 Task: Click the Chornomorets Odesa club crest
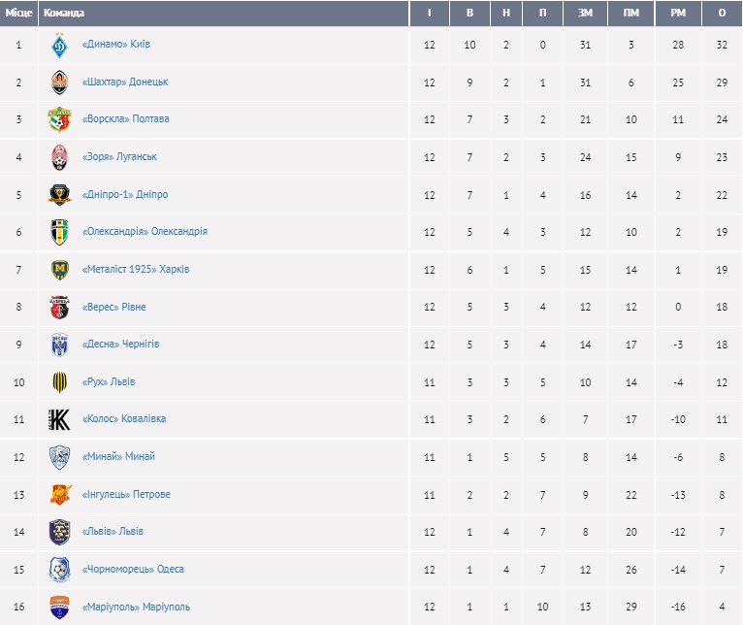60,569
